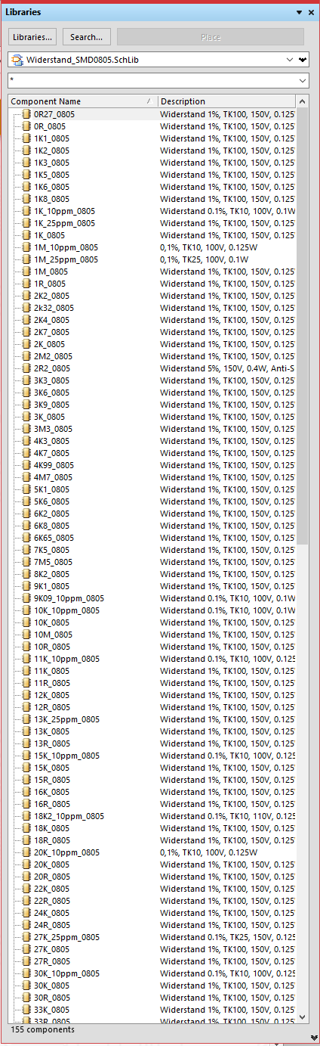This screenshot has width=320, height=1046.
Task: Select component 10K_10ppm_0805
Action: pyautogui.click(x=66, y=610)
